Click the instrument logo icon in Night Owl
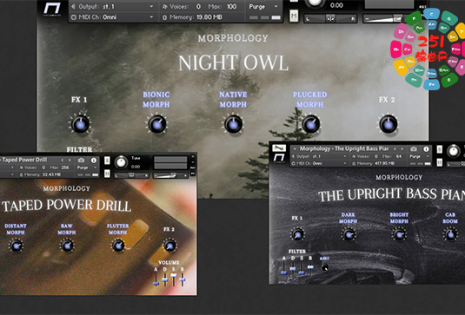This screenshot has height=315, width=465. (52, 9)
